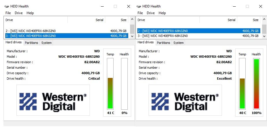Switch to System tab in right window
267x127 pixels.
click(x=179, y=43)
